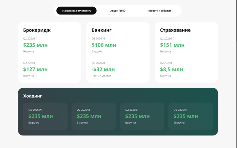Click Q2 2026ФГ above $127 млн
The height and width of the screenshot is (148, 237).
[x=30, y=63]
